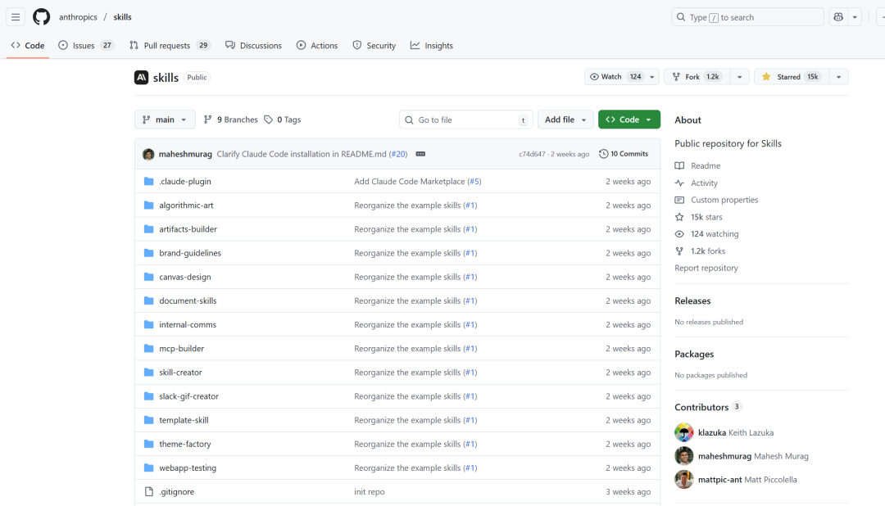
Task: Expand the Copilot dropdown arrow
Action: pos(855,17)
